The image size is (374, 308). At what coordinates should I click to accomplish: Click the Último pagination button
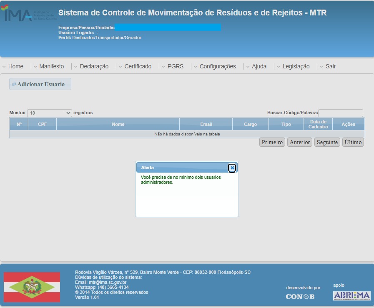(x=353, y=142)
